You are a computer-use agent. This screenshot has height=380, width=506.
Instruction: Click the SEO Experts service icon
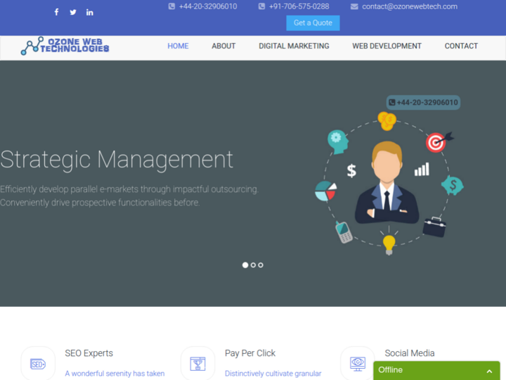point(38,364)
